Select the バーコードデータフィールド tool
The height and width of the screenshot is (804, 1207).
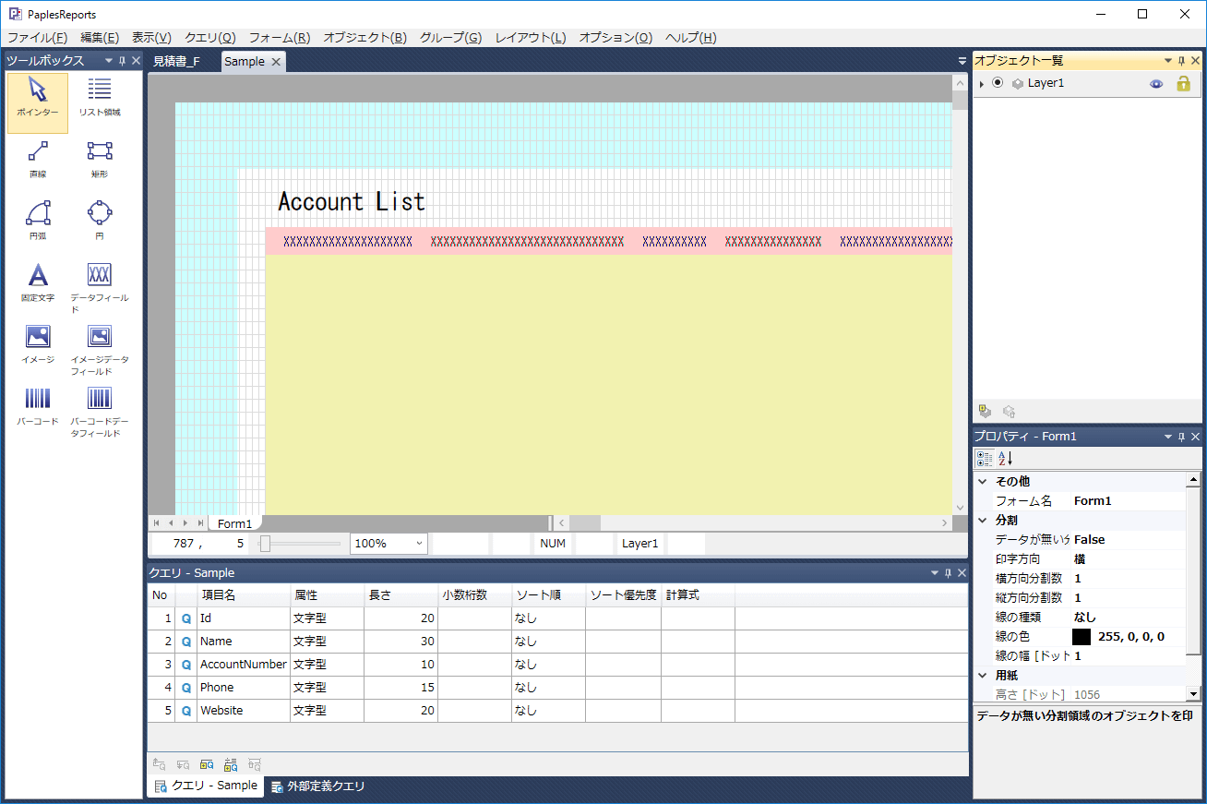pos(100,411)
